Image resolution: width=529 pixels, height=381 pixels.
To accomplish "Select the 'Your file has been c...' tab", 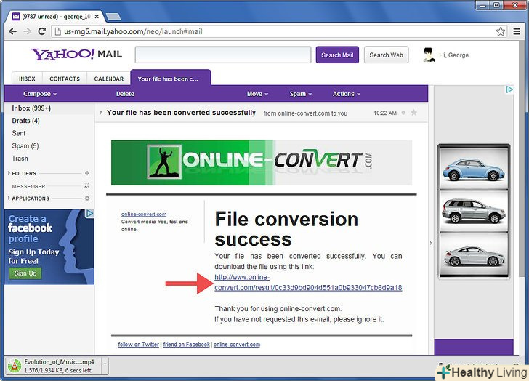I will pyautogui.click(x=171, y=78).
